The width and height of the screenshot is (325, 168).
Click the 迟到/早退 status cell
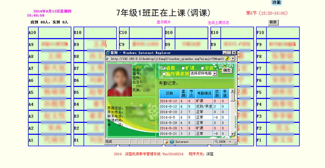204,106
